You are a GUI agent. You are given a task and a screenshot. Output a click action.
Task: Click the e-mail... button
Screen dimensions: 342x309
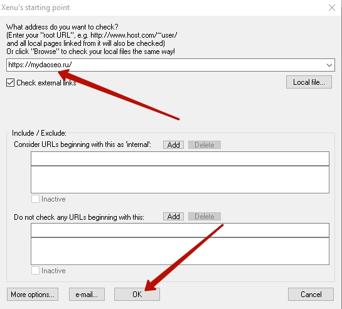coord(87,295)
